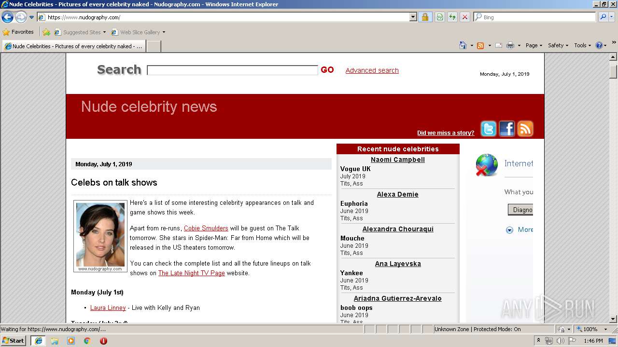Show hidden tray icons arrow
Screen dimensions: 618x347
[539, 341]
